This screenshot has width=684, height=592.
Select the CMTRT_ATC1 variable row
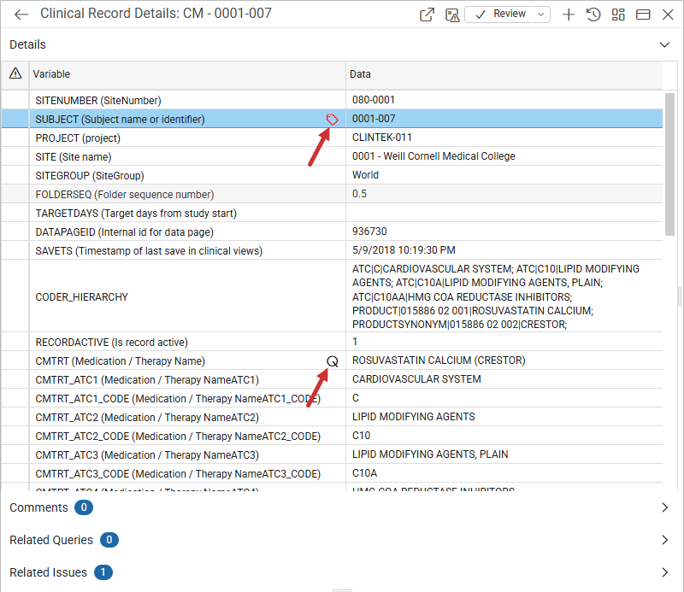(332, 379)
